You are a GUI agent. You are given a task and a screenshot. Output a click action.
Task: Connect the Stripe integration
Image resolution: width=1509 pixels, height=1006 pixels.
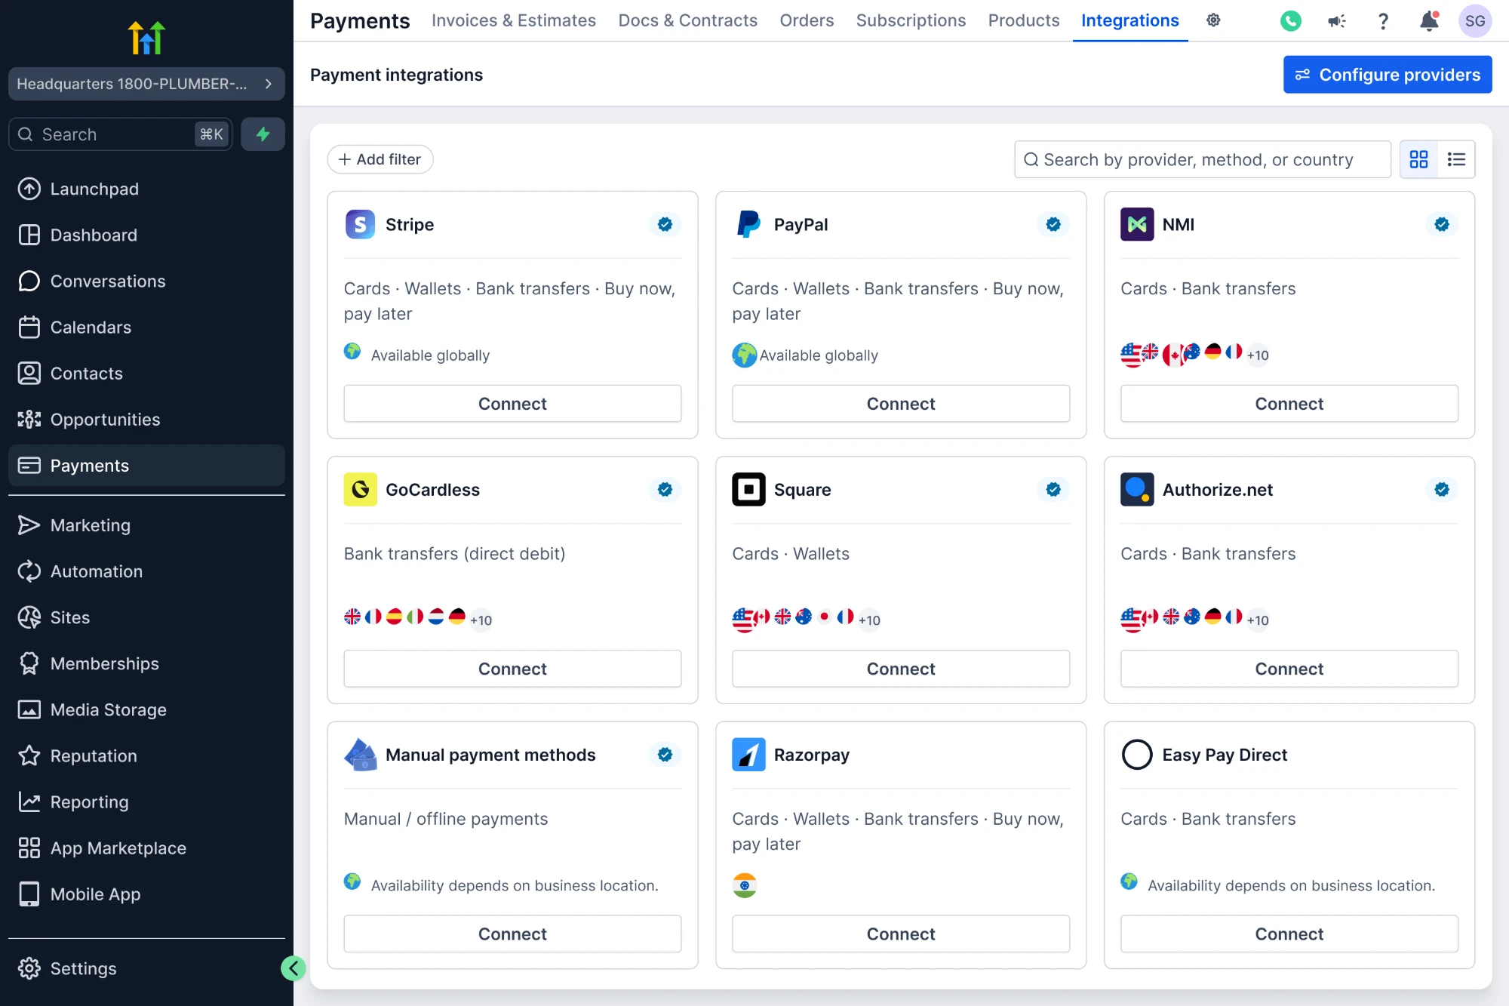pyautogui.click(x=512, y=404)
